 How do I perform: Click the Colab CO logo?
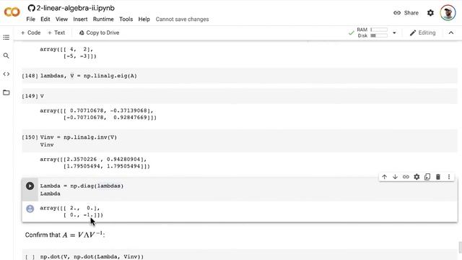tap(12, 12)
